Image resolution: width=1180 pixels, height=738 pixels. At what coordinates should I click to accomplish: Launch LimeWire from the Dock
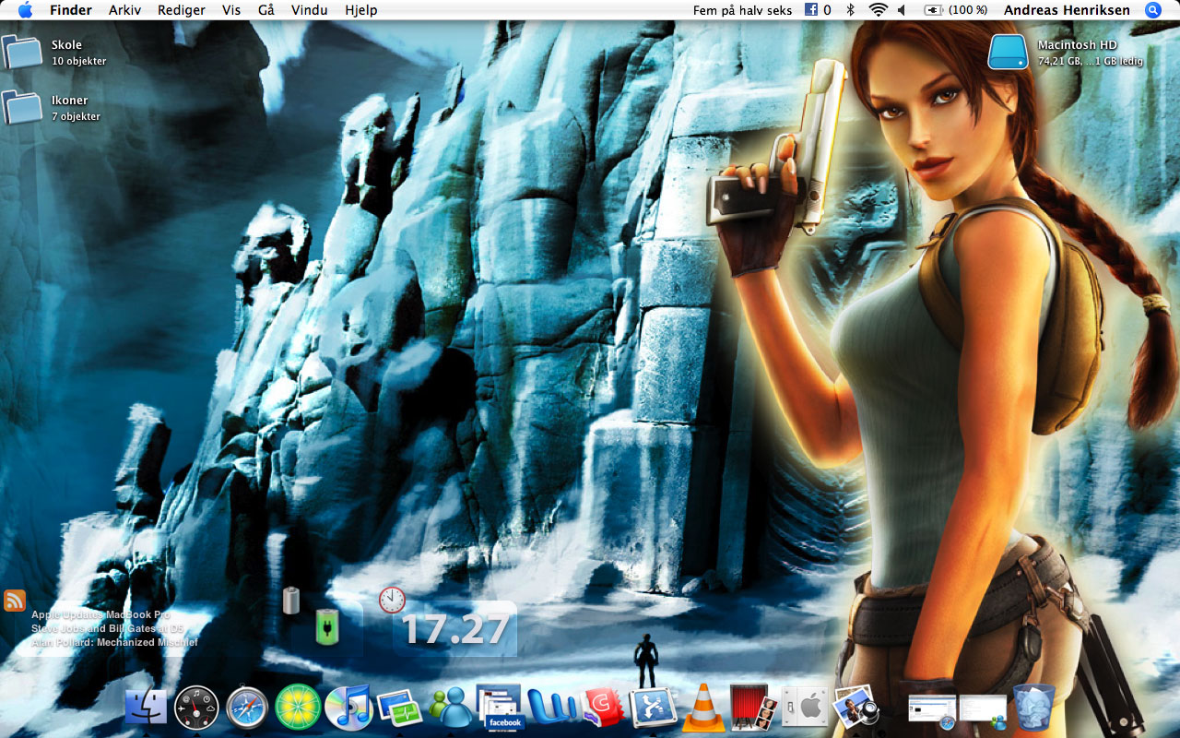coord(298,708)
